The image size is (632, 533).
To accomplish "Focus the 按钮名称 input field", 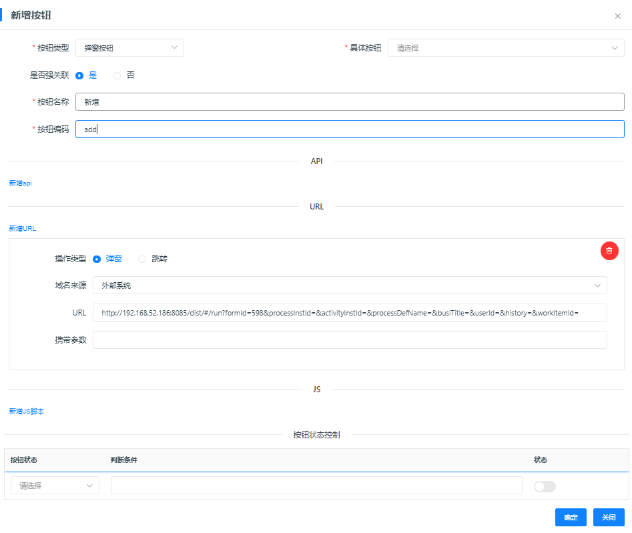I will point(350,102).
